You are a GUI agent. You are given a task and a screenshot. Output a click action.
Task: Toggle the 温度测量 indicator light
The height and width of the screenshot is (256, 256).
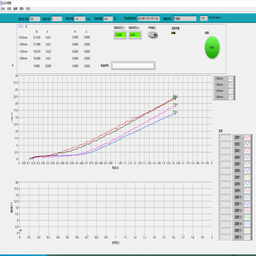tap(174, 33)
